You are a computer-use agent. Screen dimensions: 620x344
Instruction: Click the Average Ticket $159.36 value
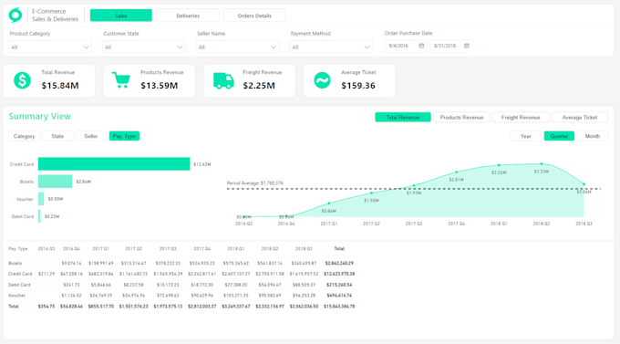[x=358, y=86]
